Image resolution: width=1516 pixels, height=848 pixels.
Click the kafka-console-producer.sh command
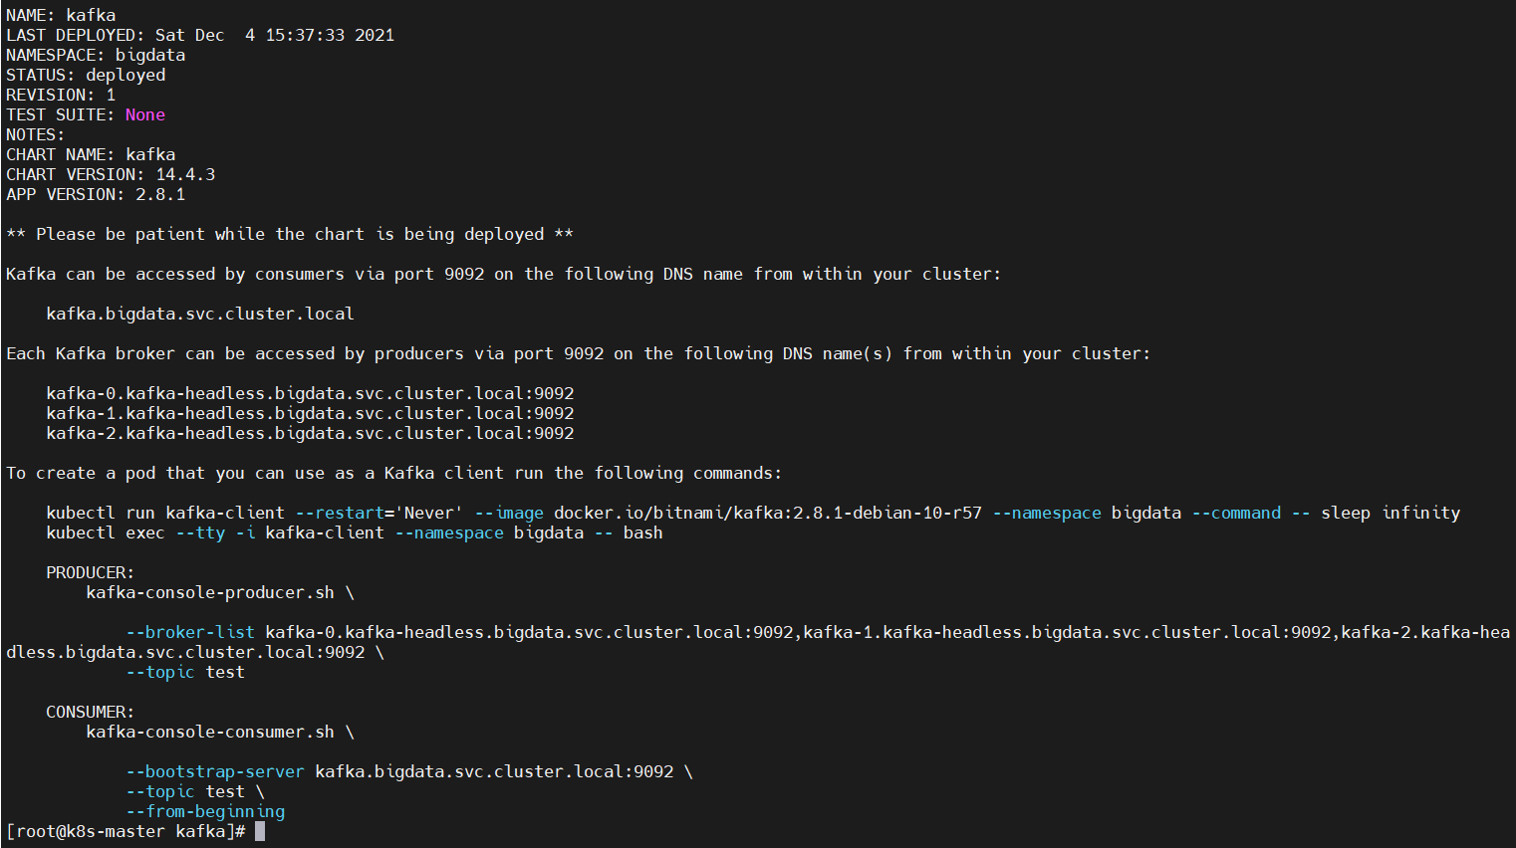pos(210,592)
